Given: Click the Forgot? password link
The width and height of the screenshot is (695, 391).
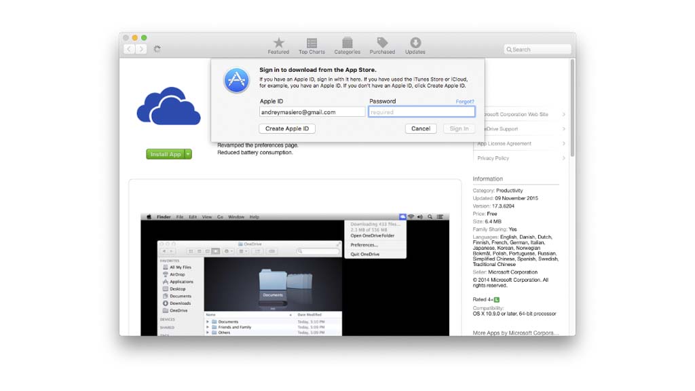Looking at the screenshot, I should [465, 102].
